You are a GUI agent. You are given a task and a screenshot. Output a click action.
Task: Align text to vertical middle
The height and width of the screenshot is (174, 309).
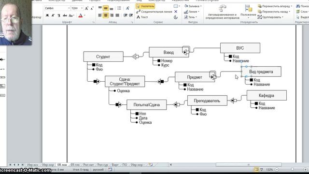106,8
